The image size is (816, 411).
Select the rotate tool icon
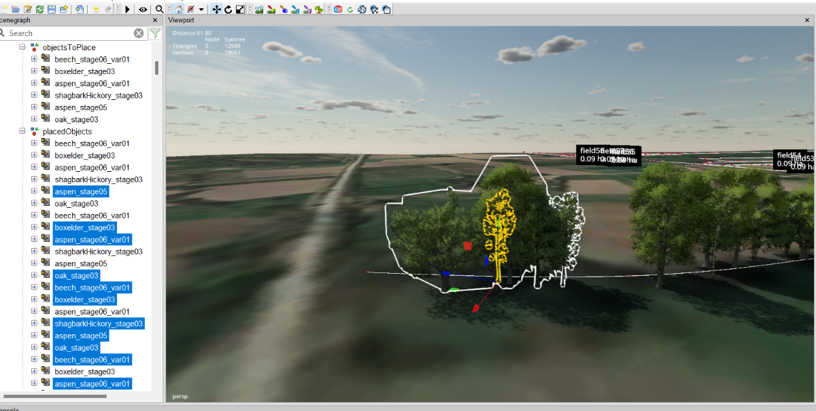point(228,9)
